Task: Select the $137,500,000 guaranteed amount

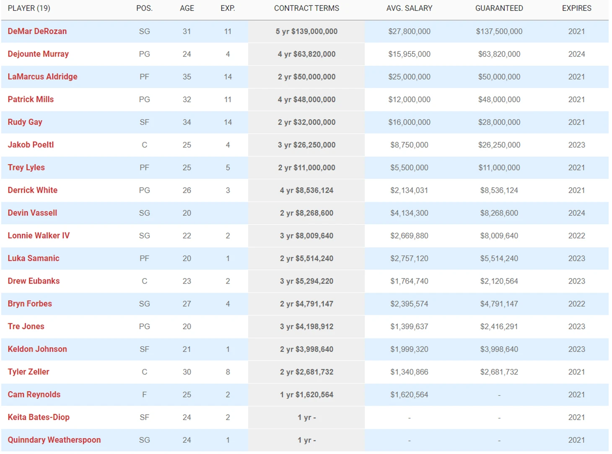Action: tap(499, 31)
